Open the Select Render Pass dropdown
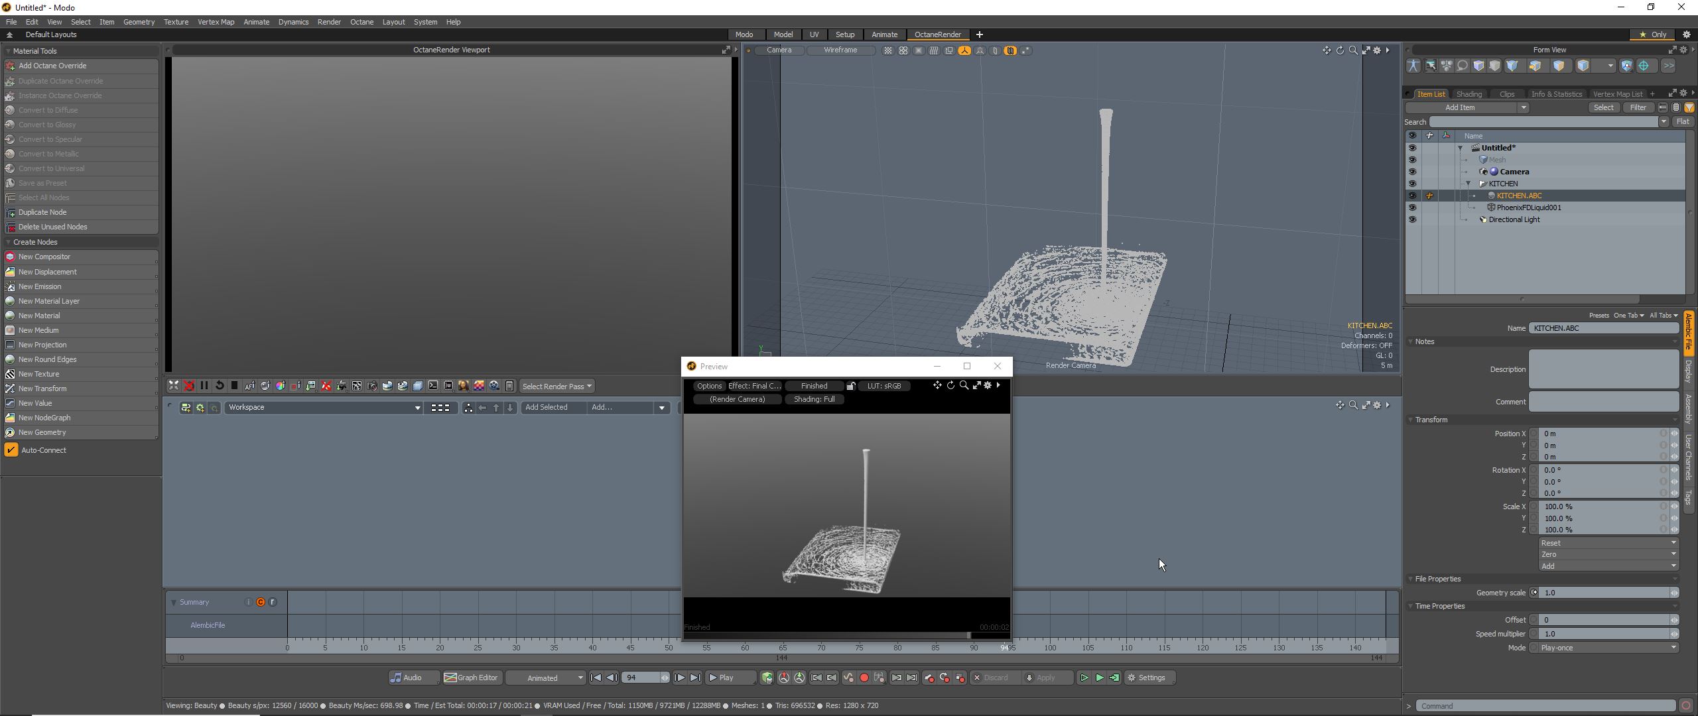Screen dimensions: 1698x716 (556, 386)
